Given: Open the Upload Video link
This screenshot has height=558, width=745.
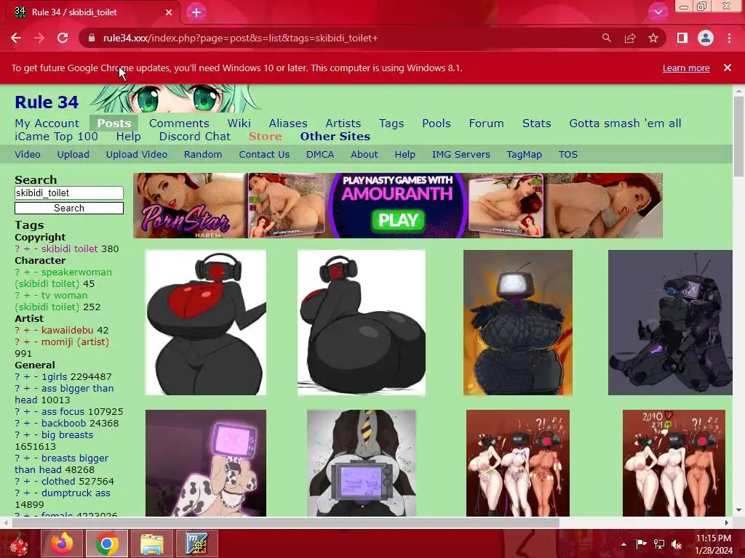Looking at the screenshot, I should click(x=136, y=154).
